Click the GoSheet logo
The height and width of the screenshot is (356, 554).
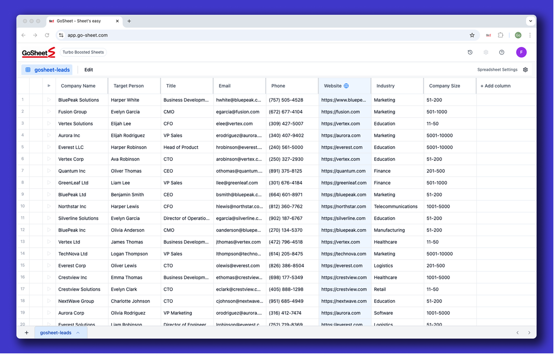[x=38, y=52]
